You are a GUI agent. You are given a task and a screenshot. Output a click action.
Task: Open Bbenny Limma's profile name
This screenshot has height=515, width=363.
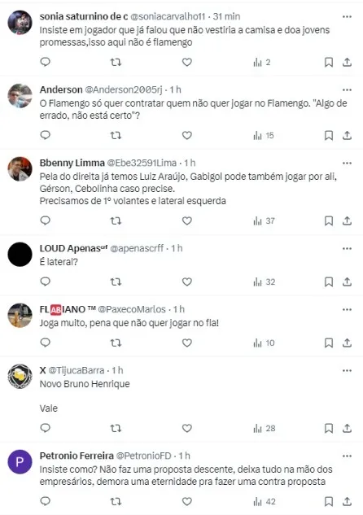point(72,163)
